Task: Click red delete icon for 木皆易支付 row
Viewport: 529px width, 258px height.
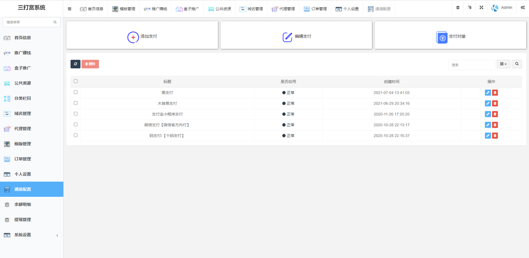Action: [x=495, y=103]
